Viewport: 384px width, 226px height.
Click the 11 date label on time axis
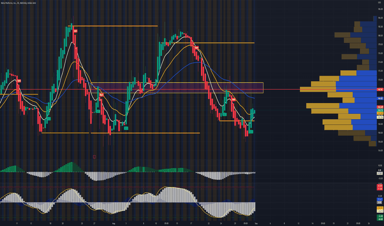(x=16, y=223)
